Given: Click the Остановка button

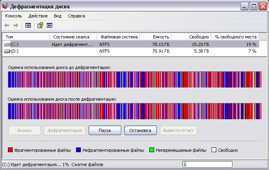Looking at the screenshot, I should 140,130.
